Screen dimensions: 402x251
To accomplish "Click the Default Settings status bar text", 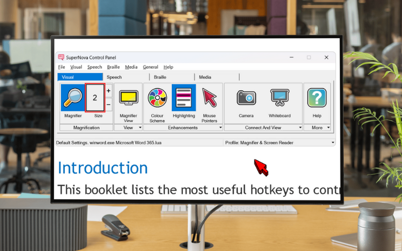I will 109,143.
